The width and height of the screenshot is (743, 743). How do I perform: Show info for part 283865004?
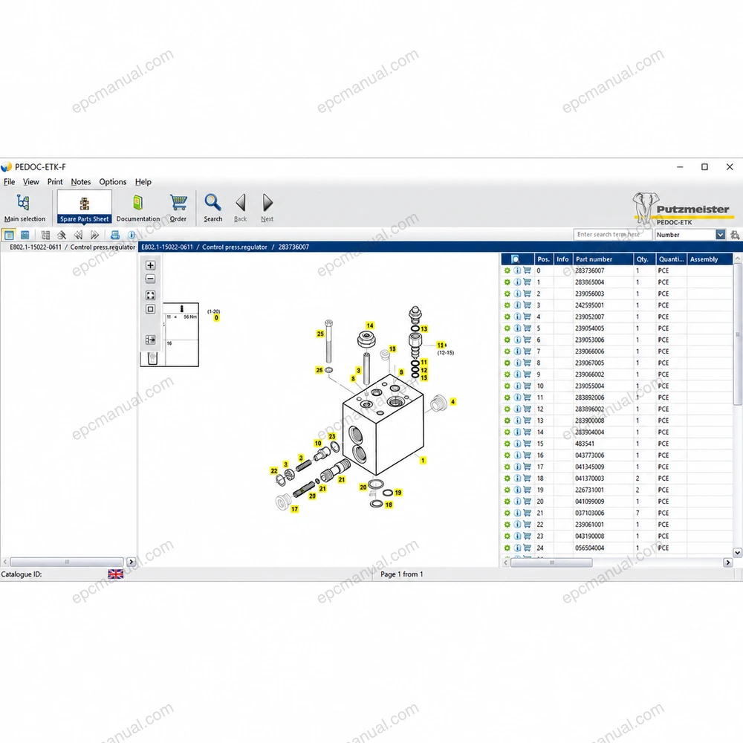click(x=517, y=282)
